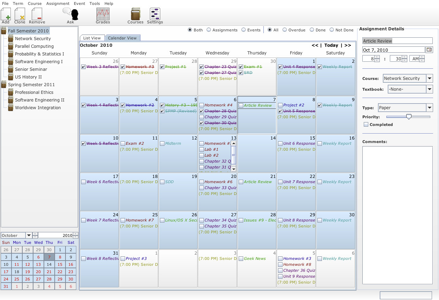Open the Settings sliders icon
Image resolution: width=439 pixels, height=300 pixels.
[x=155, y=14]
